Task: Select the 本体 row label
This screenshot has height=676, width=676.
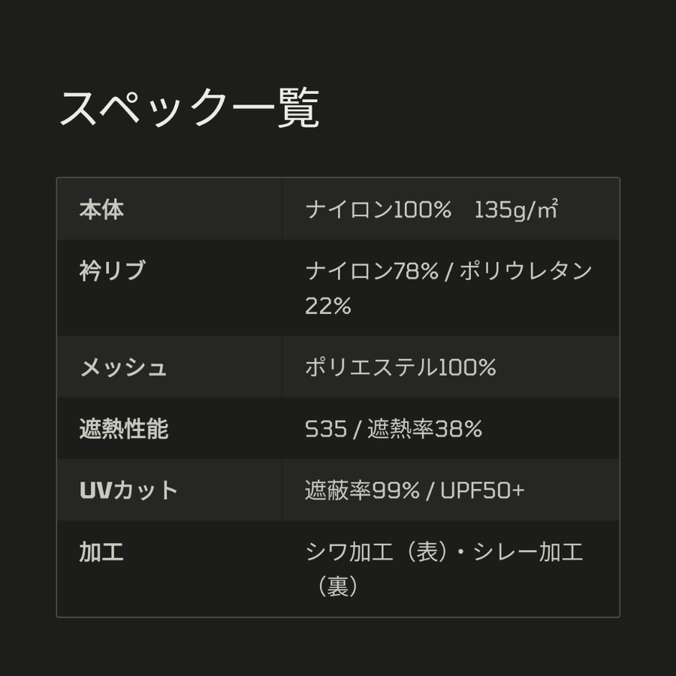Action: [101, 210]
